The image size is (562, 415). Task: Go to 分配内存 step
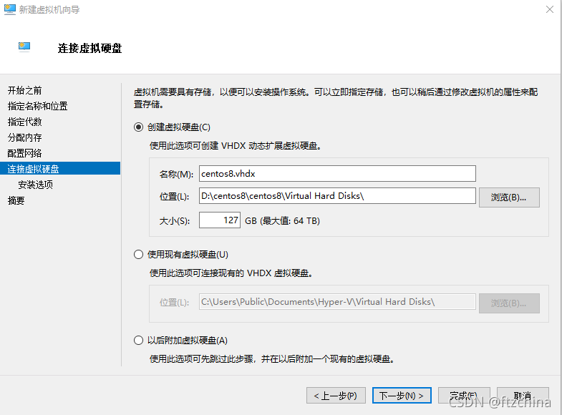(25, 138)
